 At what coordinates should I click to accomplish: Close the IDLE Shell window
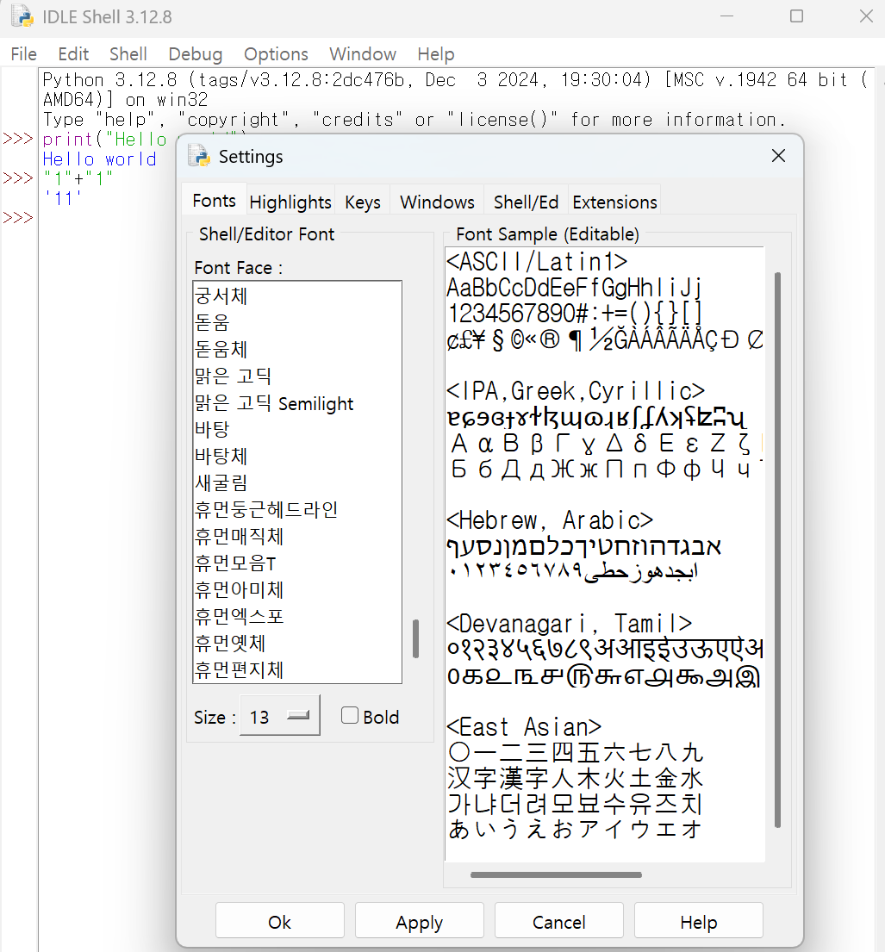tap(866, 16)
